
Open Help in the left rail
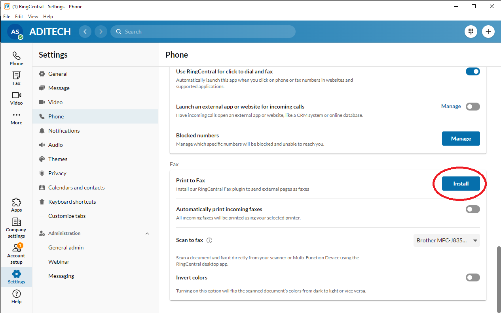pyautogui.click(x=16, y=296)
